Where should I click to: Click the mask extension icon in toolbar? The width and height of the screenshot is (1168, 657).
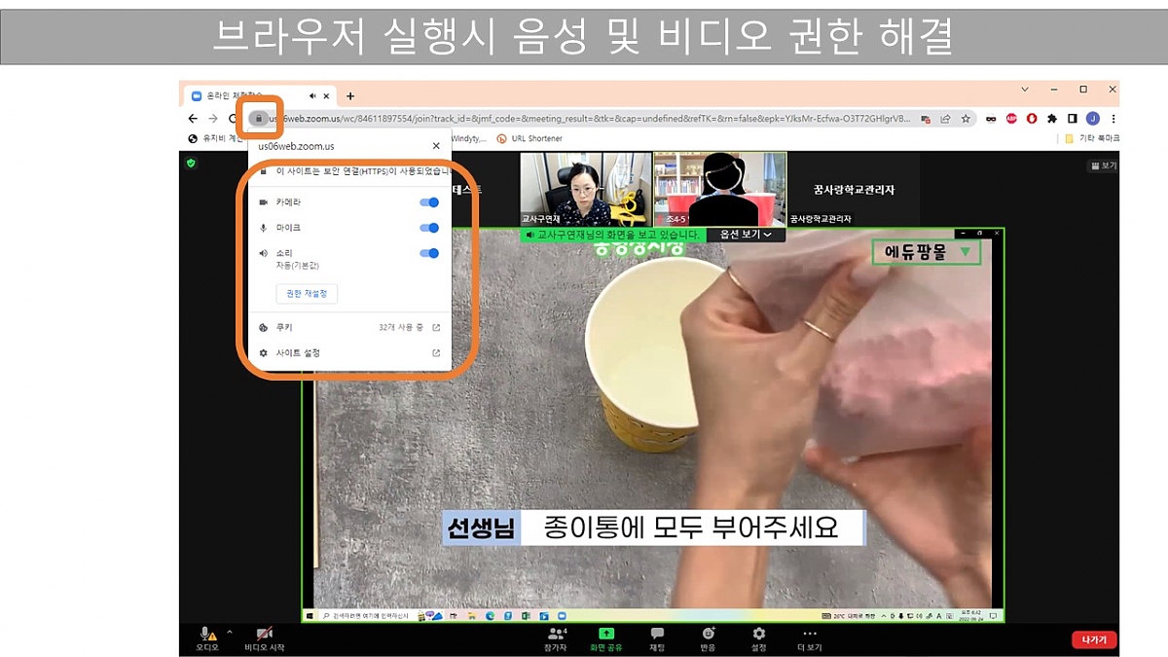991,119
